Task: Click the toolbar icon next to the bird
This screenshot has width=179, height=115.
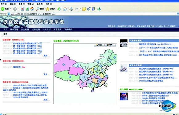Action: pos(93,9)
